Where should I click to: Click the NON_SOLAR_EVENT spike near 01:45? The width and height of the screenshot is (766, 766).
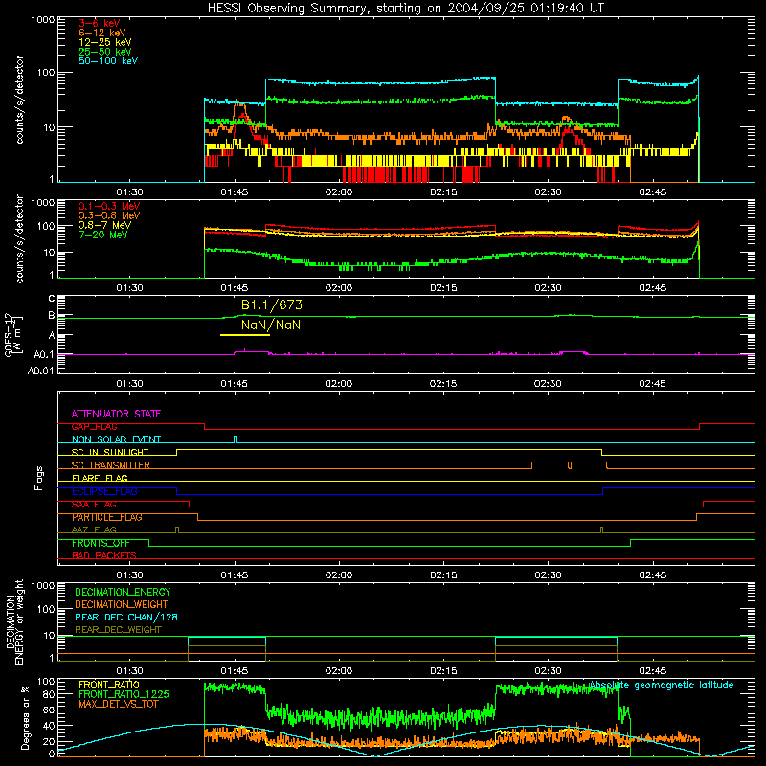[x=235, y=439]
